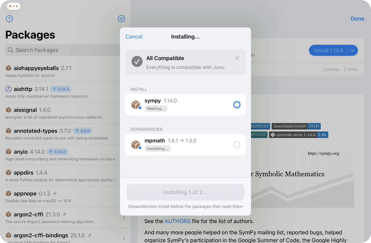Click the pin icon beside appnope
Screen dimensions: 371x243
click(x=55, y=193)
